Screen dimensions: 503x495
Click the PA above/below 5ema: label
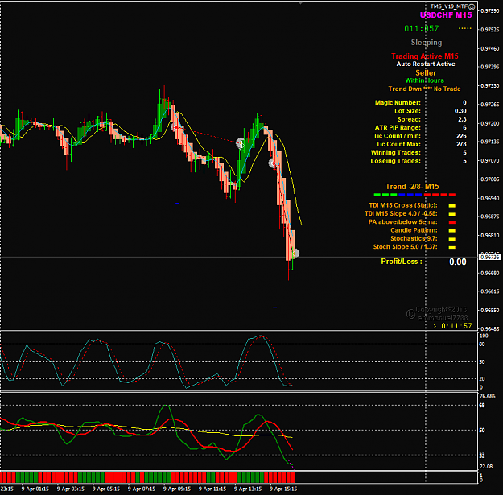pyautogui.click(x=403, y=222)
